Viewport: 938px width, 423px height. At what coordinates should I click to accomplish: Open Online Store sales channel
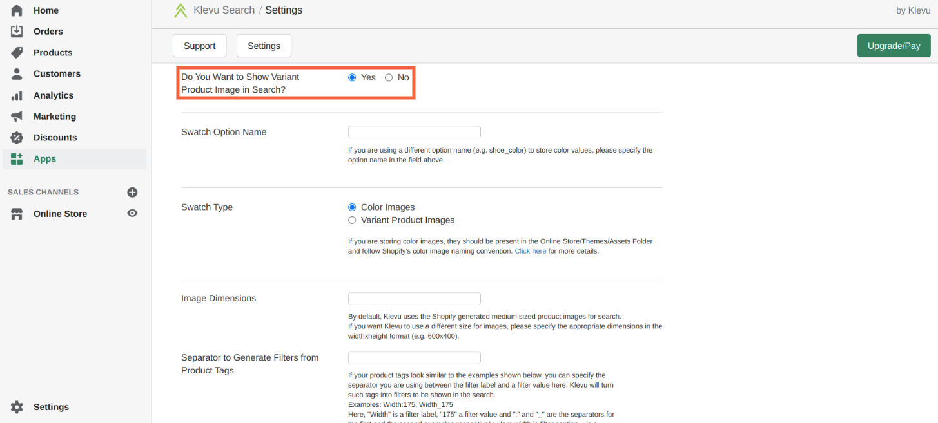60,214
